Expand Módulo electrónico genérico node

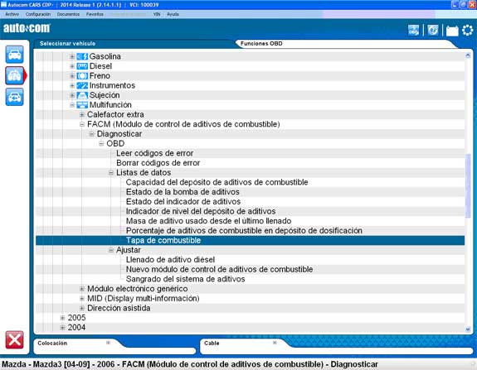[x=82, y=289]
